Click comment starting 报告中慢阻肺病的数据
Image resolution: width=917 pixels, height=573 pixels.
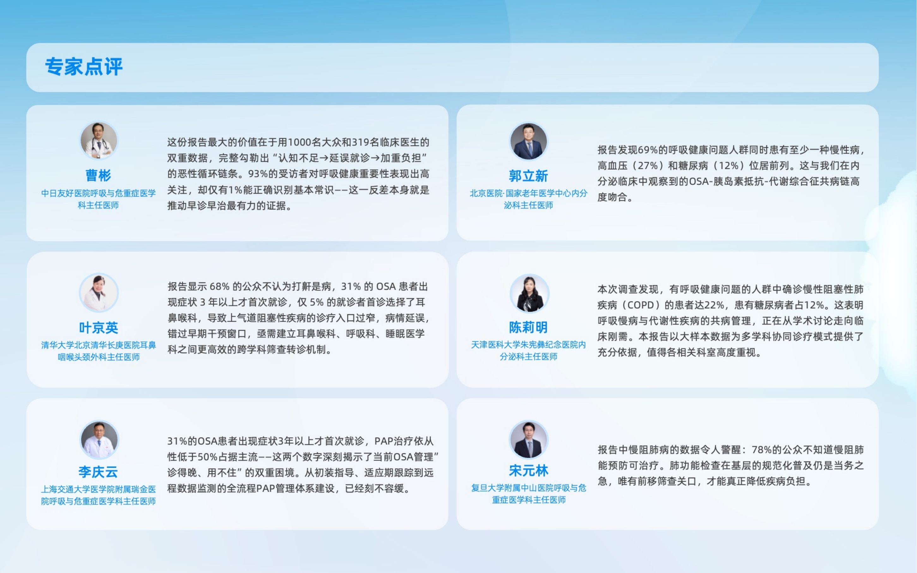coord(731,465)
